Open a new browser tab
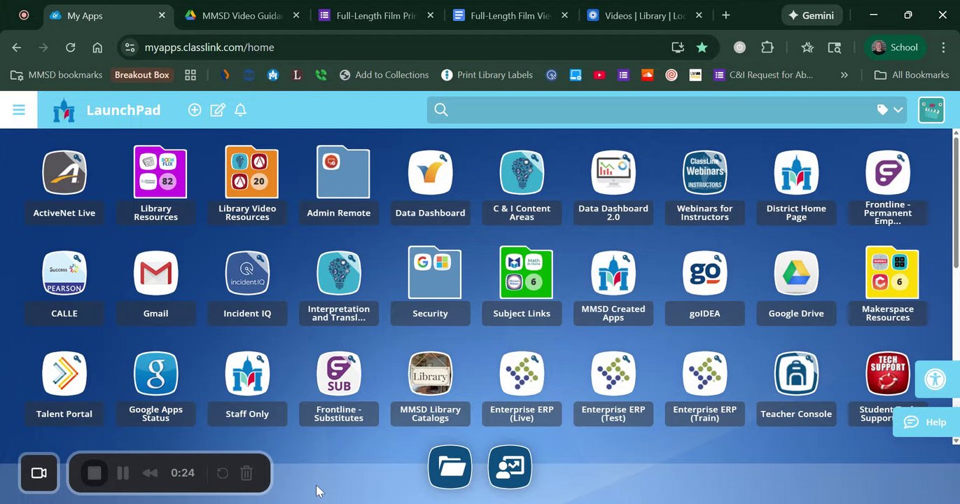This screenshot has height=504, width=960. (726, 15)
